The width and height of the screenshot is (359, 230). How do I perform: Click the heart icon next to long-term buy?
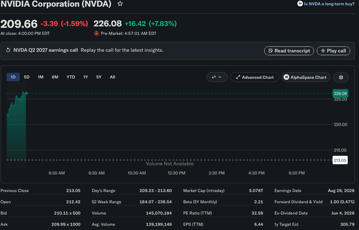pos(300,4)
